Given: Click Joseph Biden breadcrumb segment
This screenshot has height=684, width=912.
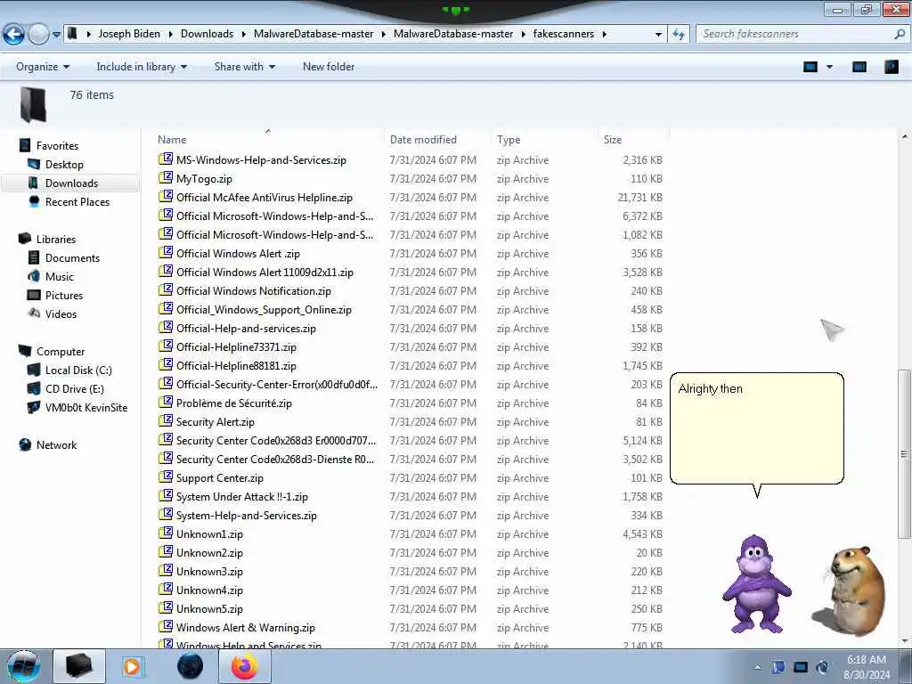Looking at the screenshot, I should click(129, 34).
